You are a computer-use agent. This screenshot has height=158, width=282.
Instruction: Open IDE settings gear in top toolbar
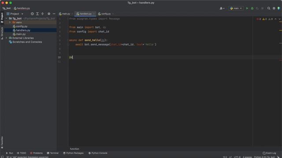(x=274, y=8)
